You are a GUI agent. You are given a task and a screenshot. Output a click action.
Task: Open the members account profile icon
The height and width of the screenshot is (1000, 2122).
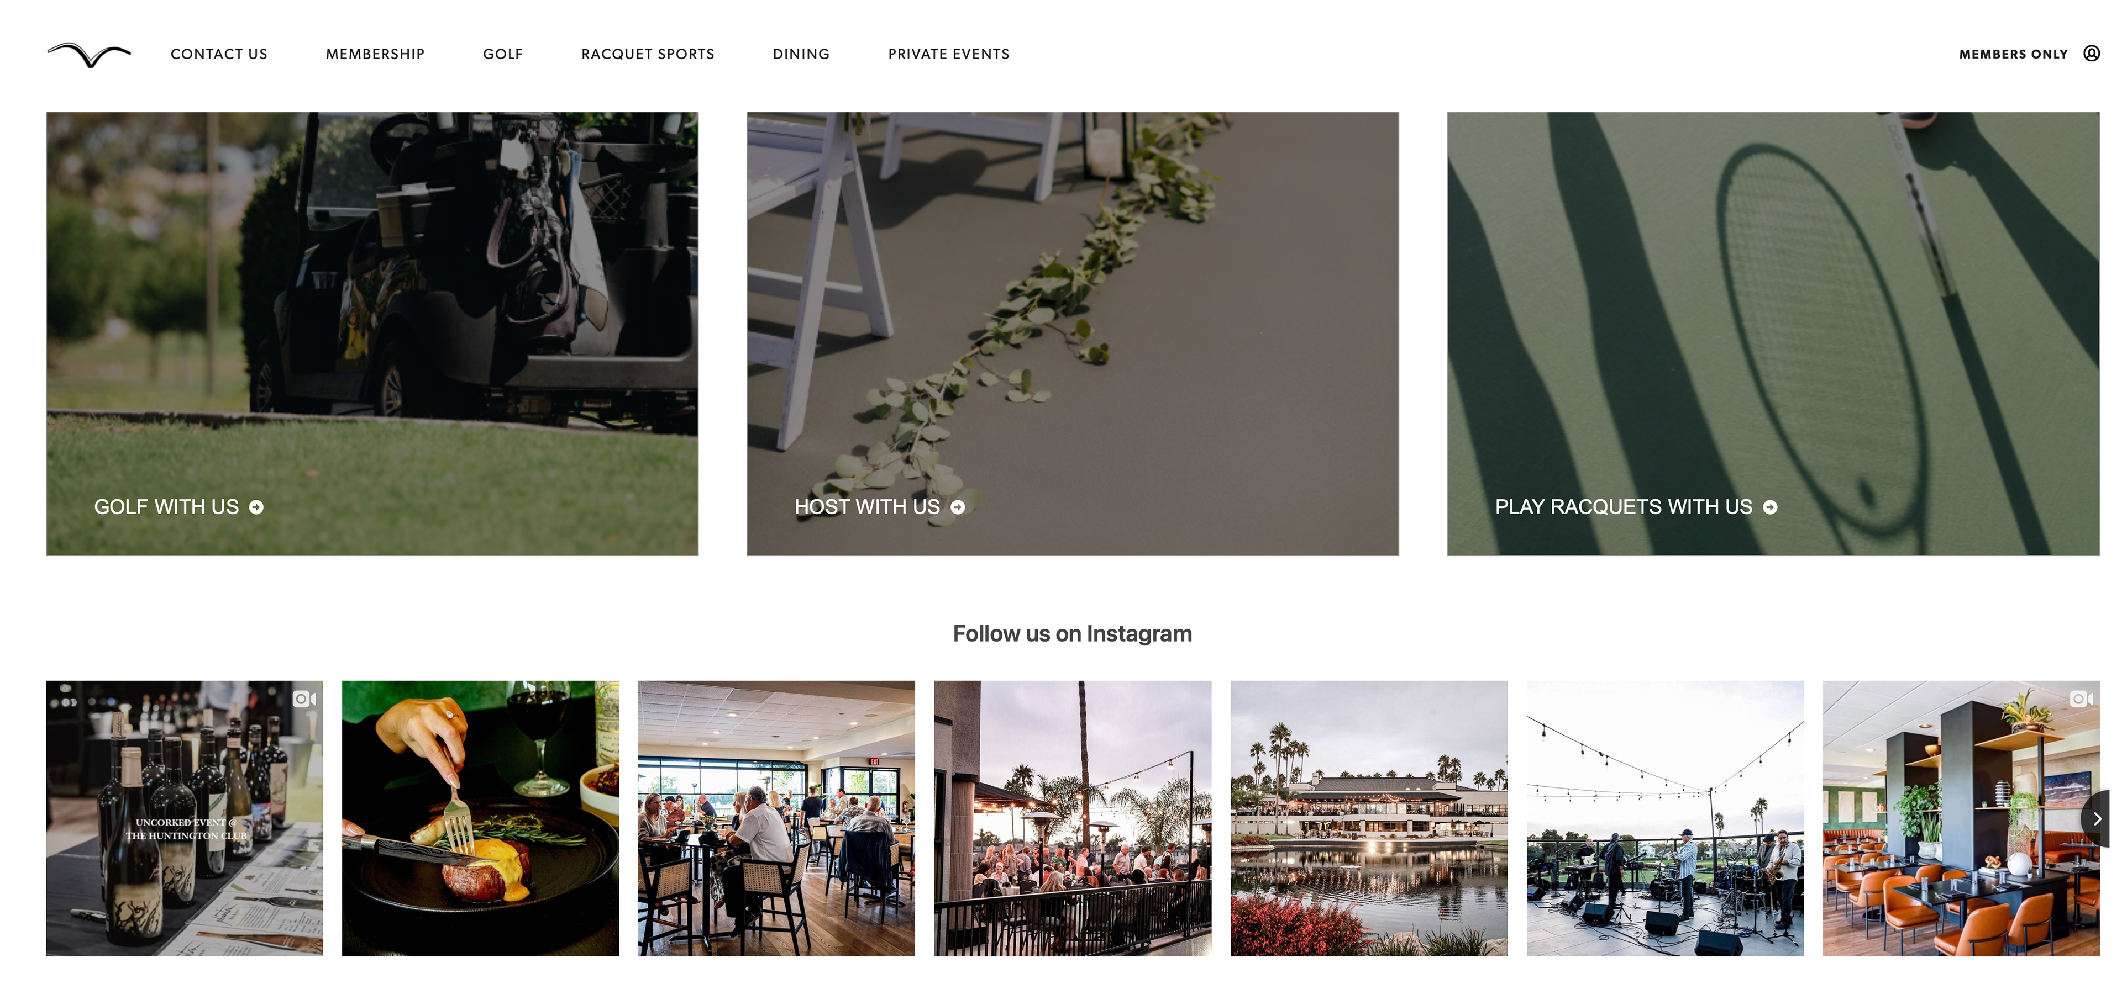click(2091, 54)
